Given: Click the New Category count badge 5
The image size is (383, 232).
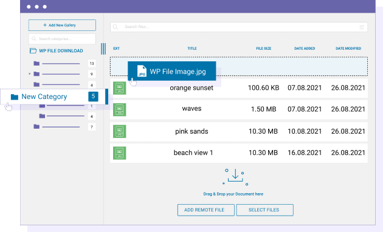Looking at the screenshot, I should point(93,97).
